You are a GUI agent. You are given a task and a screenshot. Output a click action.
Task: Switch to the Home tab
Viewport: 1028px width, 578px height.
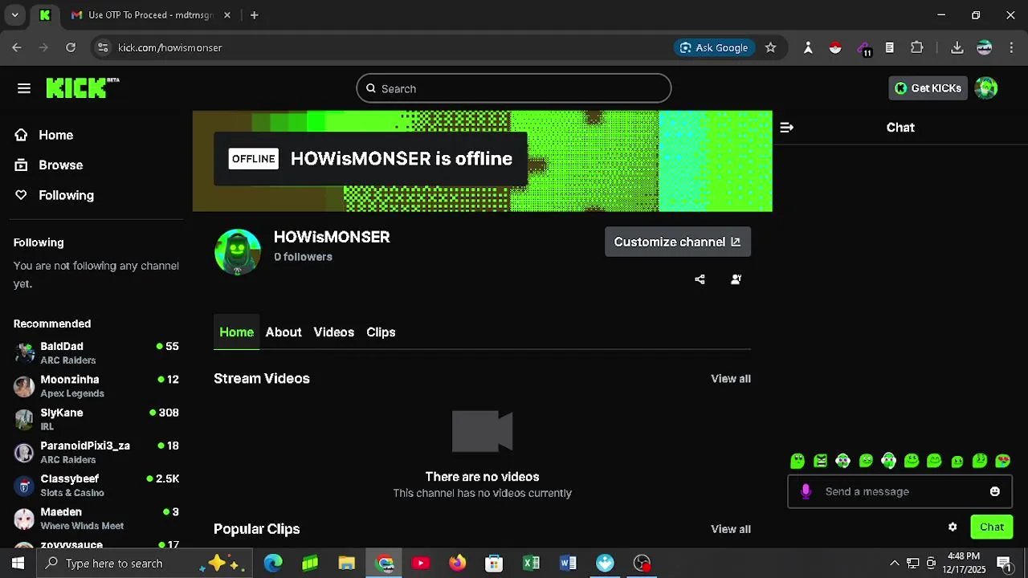(237, 332)
